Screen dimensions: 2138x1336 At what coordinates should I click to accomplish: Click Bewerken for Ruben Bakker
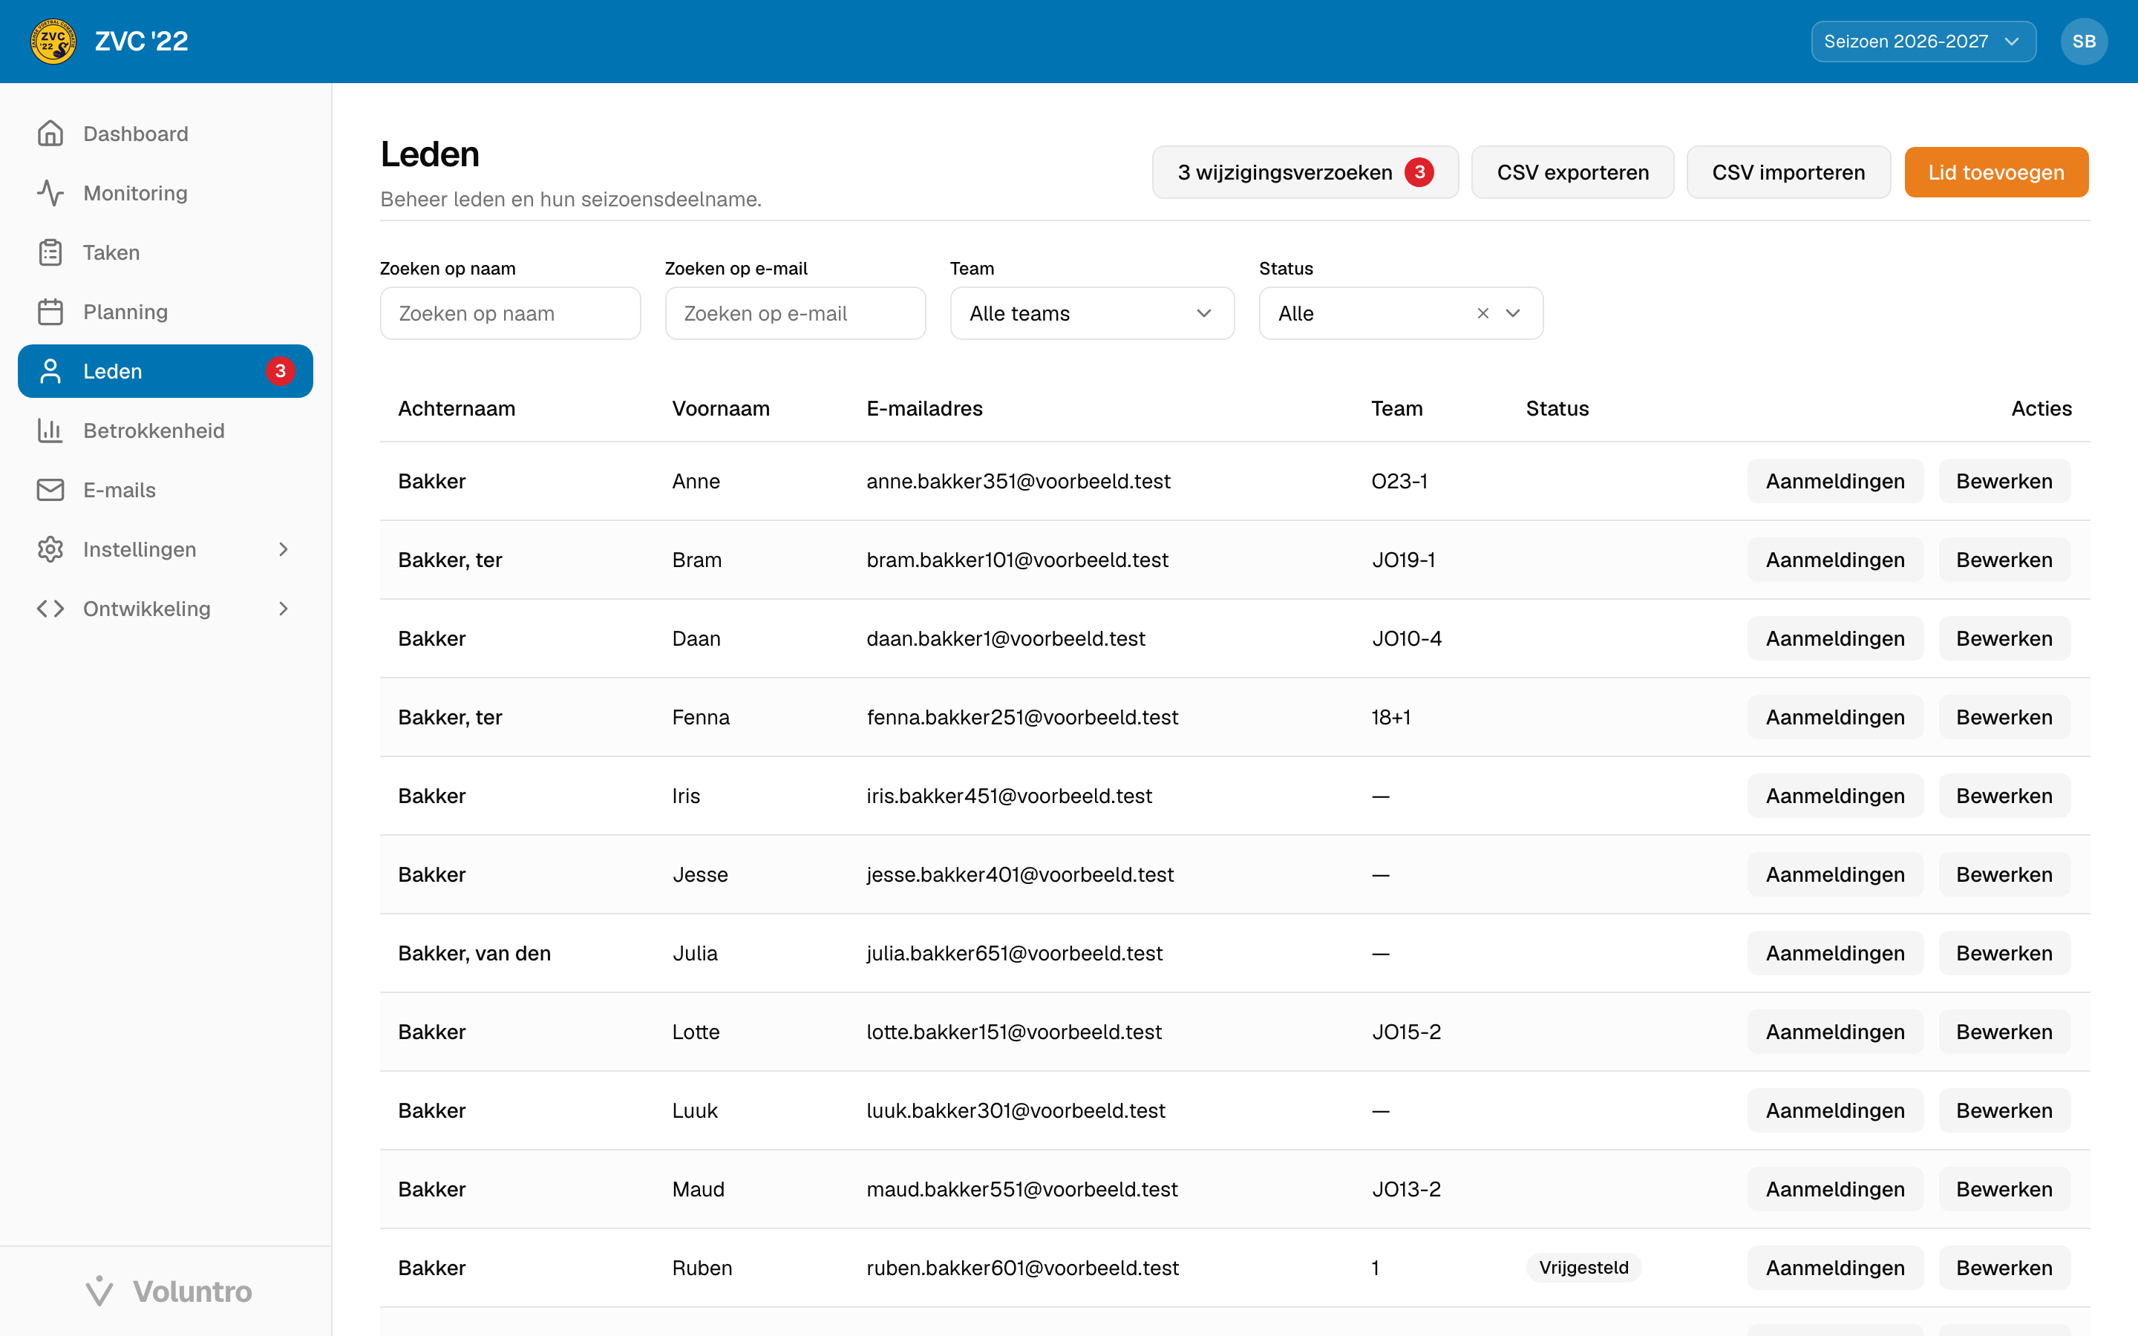pyautogui.click(x=2004, y=1267)
